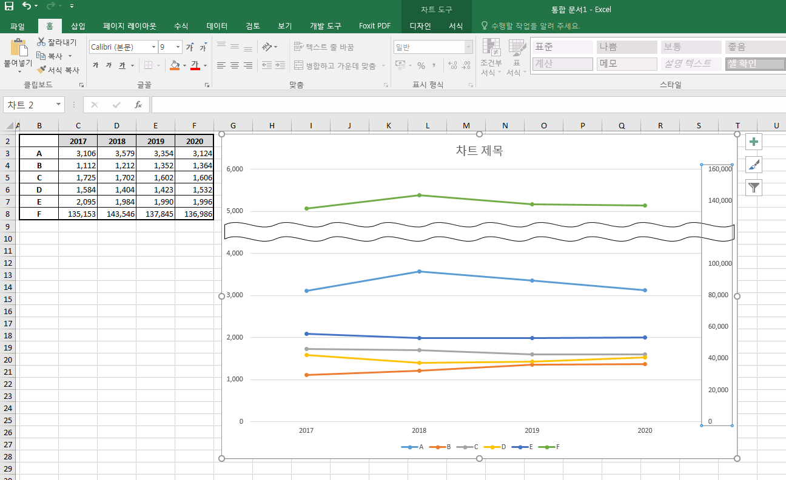Viewport: 786px width, 480px height.
Task: Click the top align icon
Action: coord(221,46)
